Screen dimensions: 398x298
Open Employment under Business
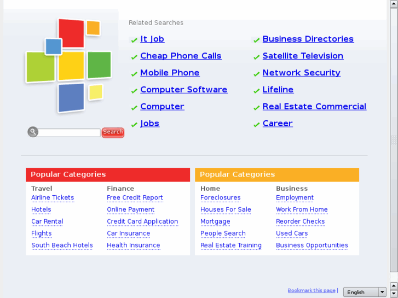point(295,197)
